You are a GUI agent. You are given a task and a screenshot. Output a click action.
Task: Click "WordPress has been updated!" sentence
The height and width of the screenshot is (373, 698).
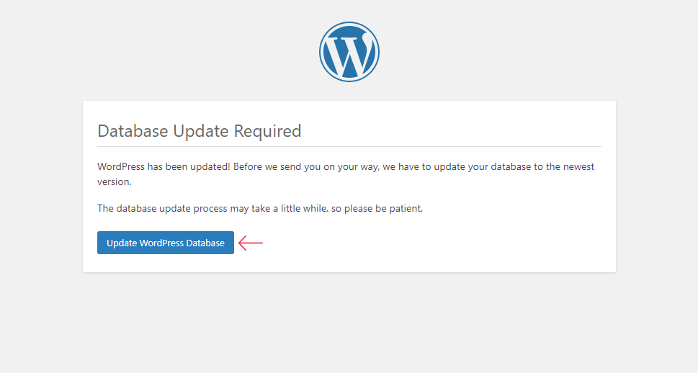tap(164, 167)
